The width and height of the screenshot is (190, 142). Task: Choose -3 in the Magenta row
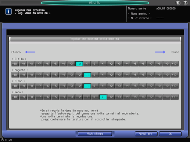coord(71,75)
